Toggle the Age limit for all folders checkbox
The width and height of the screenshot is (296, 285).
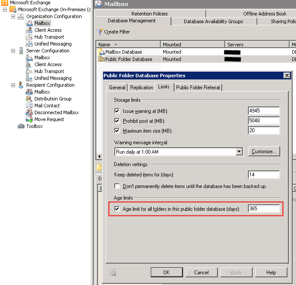tap(117, 209)
